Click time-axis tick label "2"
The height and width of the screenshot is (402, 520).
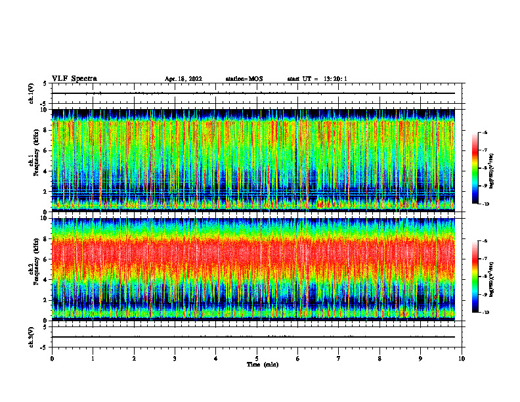pyautogui.click(x=134, y=359)
